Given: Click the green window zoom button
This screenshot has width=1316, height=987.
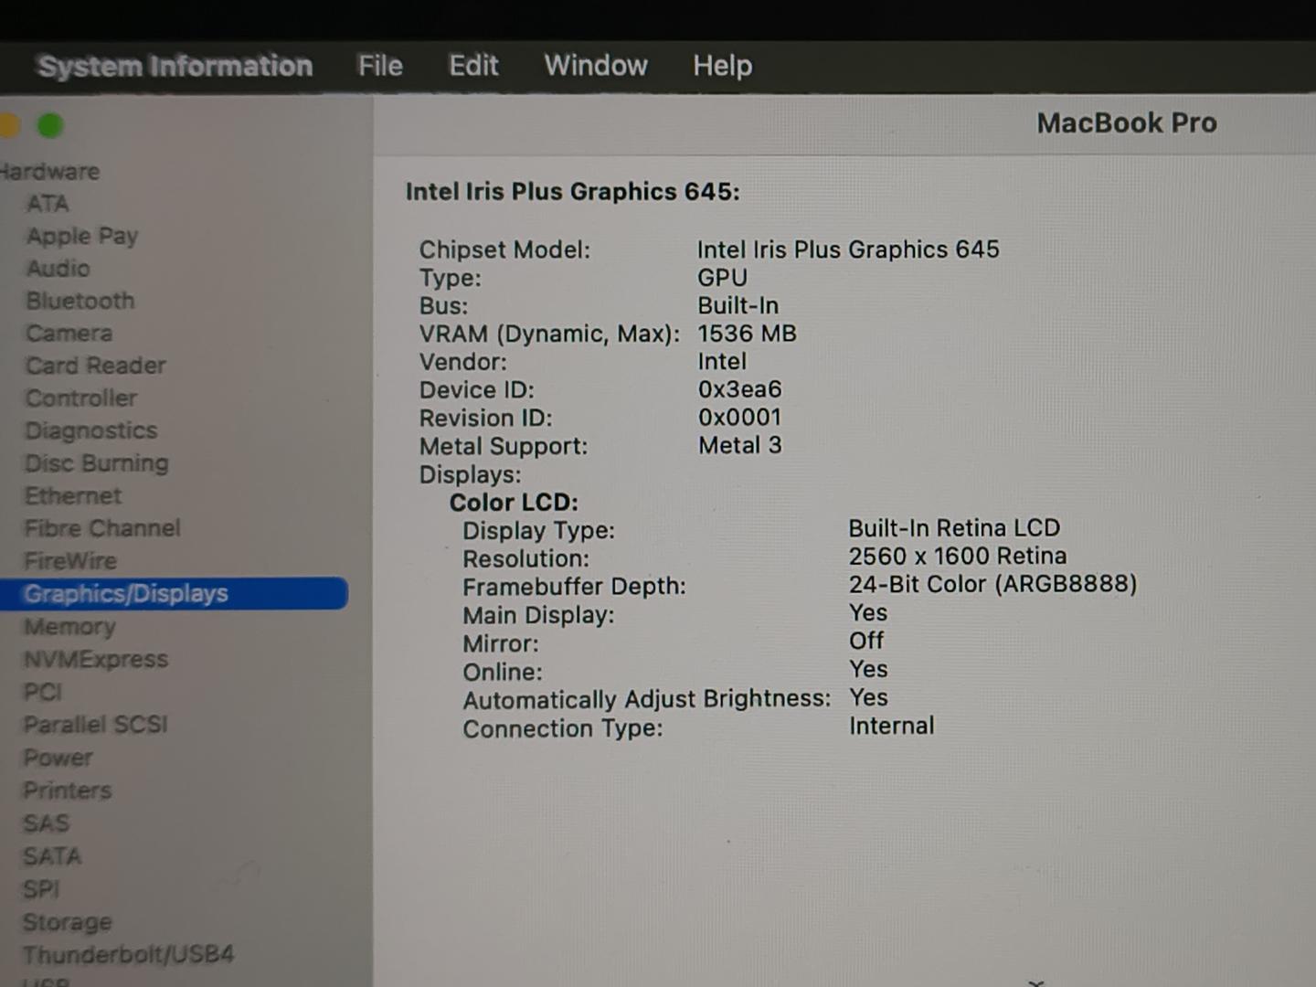Looking at the screenshot, I should tap(50, 125).
